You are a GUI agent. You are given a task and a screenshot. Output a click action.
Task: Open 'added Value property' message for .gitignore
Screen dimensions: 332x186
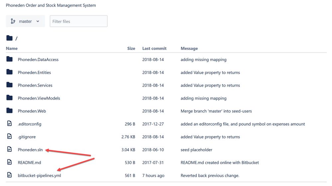click(x=210, y=137)
